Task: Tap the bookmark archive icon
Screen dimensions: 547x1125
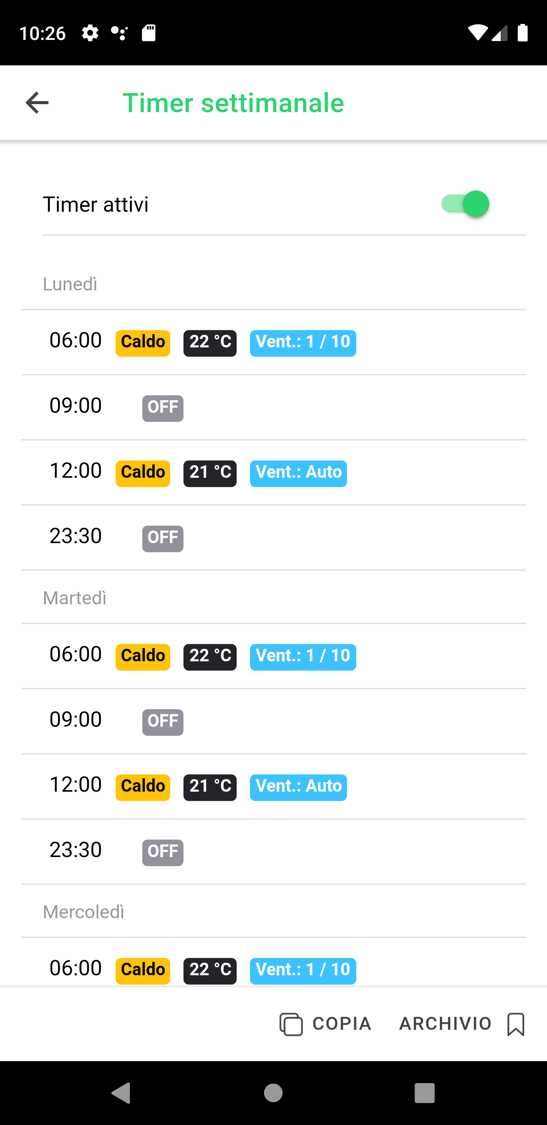Action: click(x=515, y=1024)
